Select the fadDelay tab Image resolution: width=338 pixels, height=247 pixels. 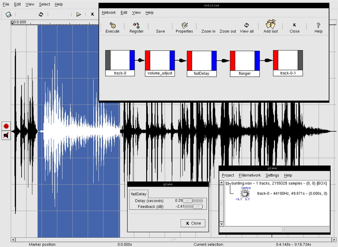(139, 194)
